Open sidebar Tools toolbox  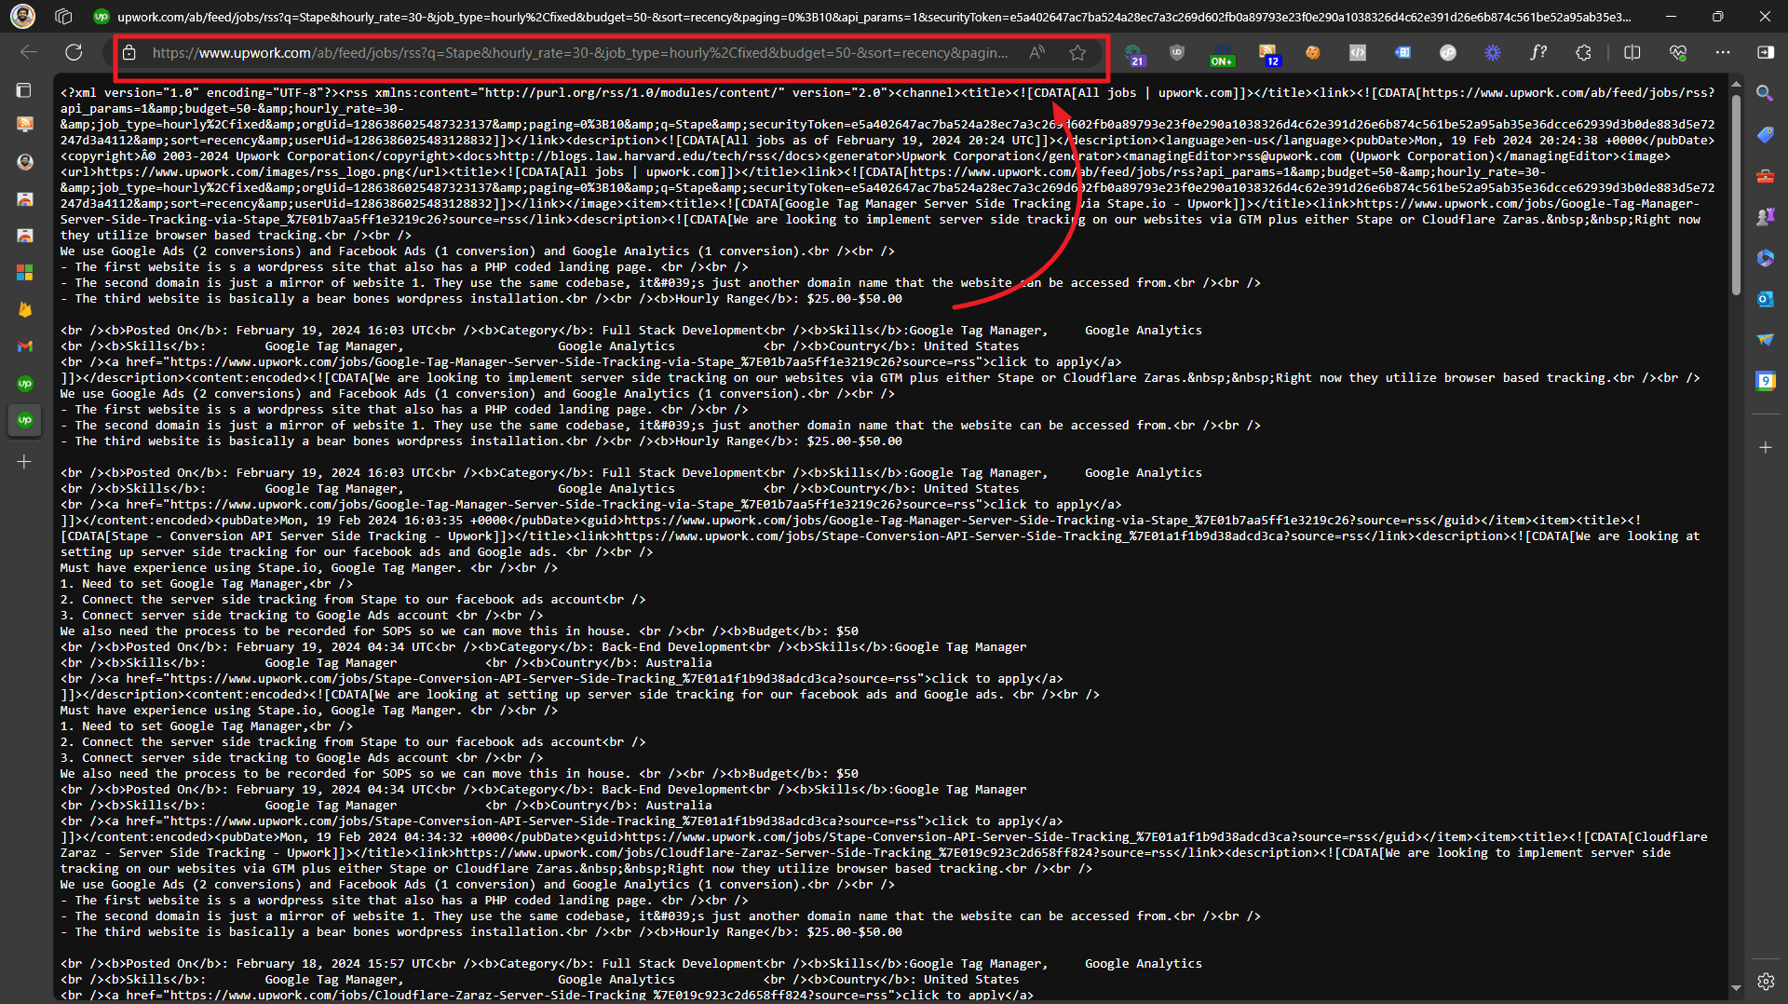click(x=1765, y=176)
